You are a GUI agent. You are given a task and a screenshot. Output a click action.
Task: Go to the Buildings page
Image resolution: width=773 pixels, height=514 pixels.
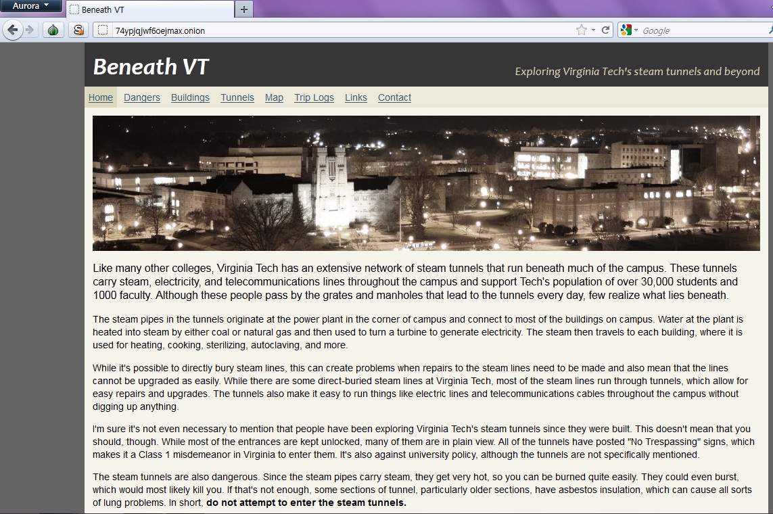tap(190, 97)
